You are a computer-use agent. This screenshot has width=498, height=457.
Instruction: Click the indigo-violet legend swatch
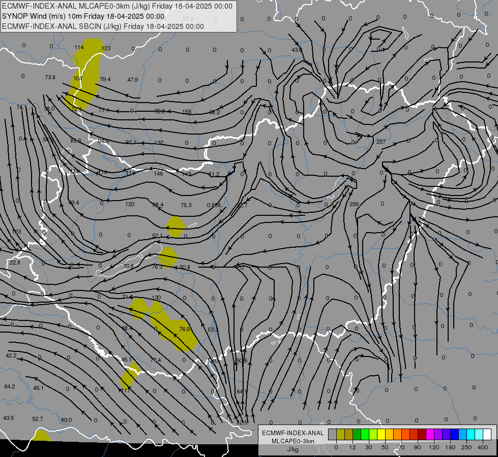pyautogui.click(x=446, y=435)
